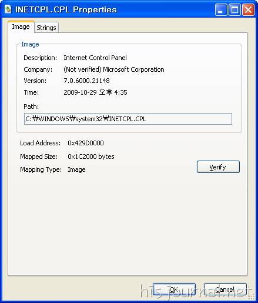
Task: Click the Not verified Microsoft Corporation text
Action: (x=114, y=69)
